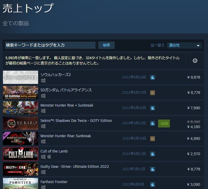
Task: Click release date 2022年8月9日
Action: (133, 184)
